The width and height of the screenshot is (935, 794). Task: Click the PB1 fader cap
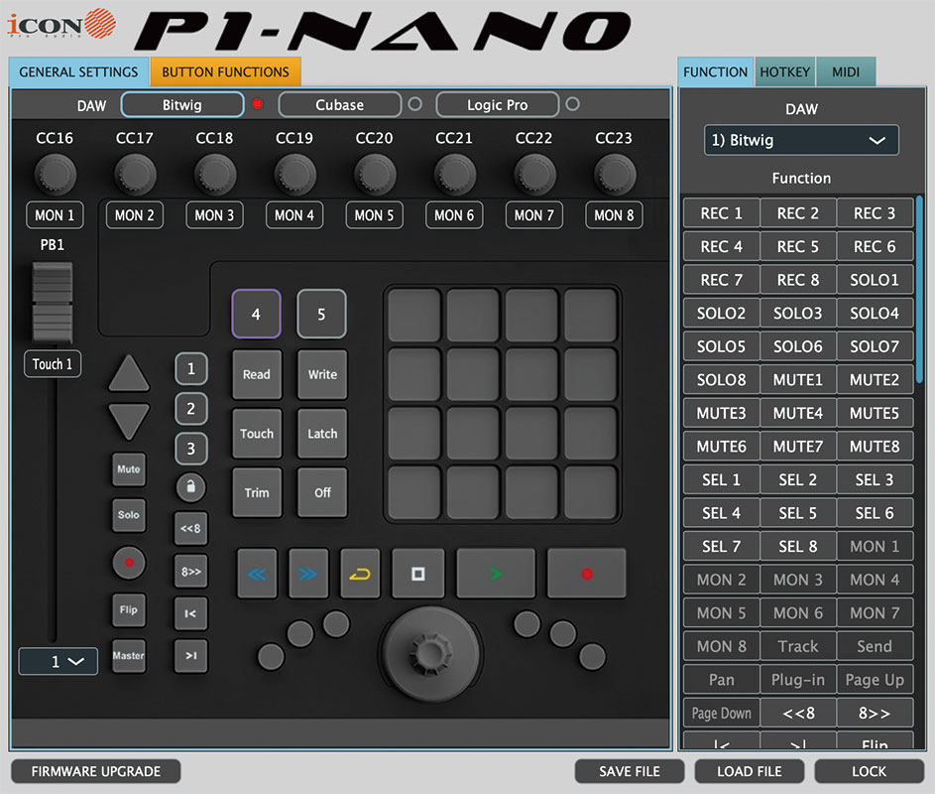53,304
